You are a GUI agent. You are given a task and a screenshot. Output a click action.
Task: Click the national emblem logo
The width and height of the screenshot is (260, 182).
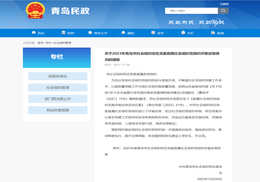[x=35, y=10]
